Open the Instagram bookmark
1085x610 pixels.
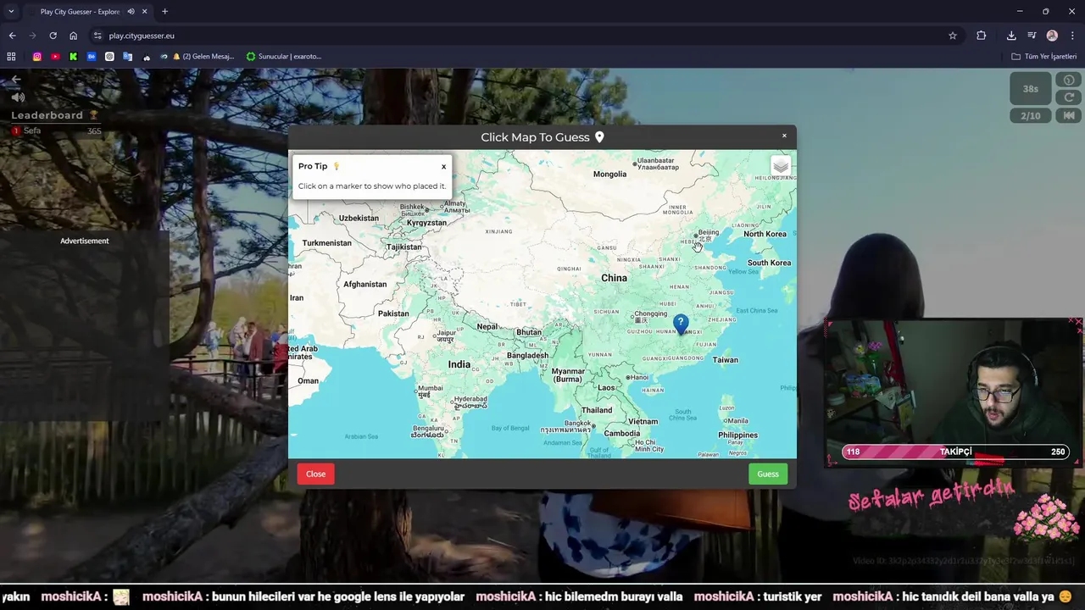point(37,57)
